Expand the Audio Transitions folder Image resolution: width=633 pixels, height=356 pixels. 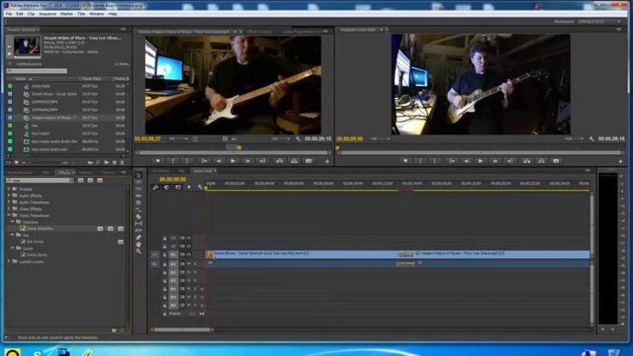coord(9,202)
